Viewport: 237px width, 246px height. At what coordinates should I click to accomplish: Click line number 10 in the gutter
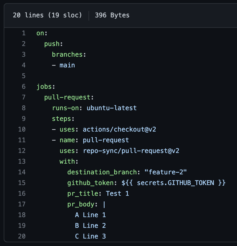click(x=22, y=129)
